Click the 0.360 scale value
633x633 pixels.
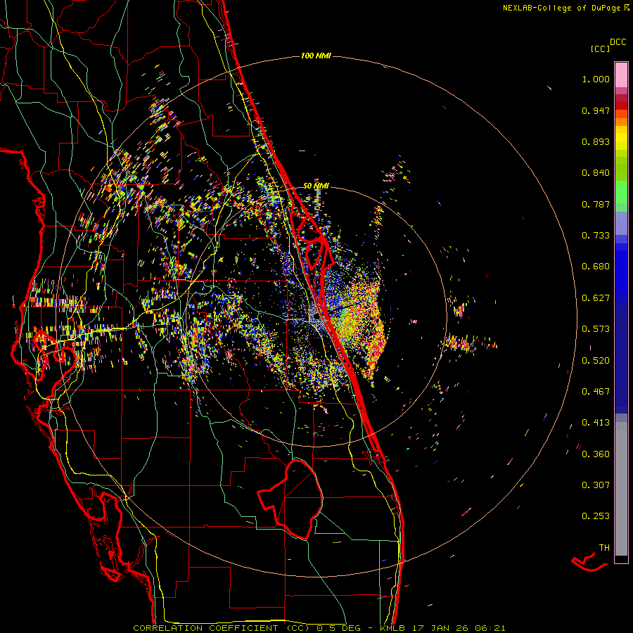(596, 454)
